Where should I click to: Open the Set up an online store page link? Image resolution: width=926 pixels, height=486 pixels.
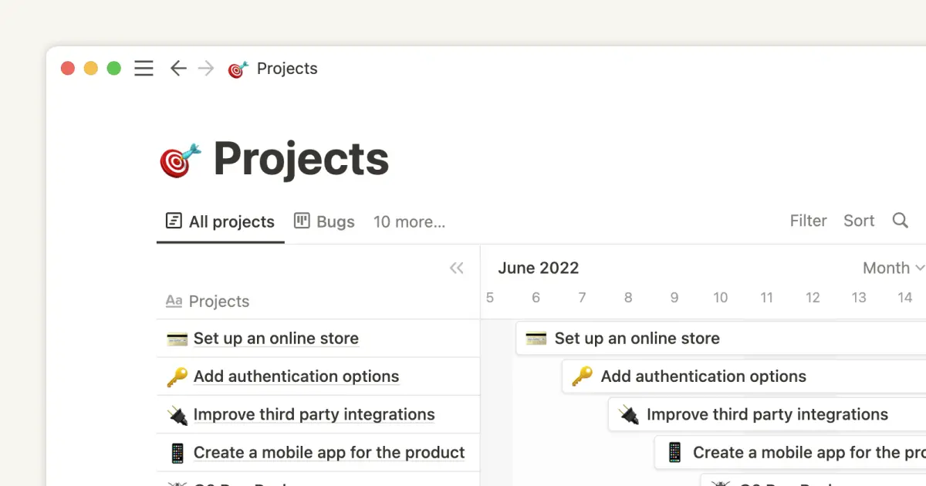277,338
